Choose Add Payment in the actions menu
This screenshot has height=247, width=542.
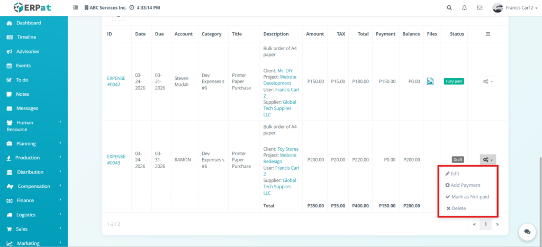tap(465, 185)
